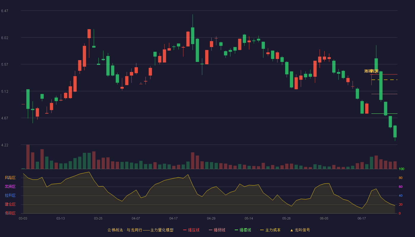415x237 pixels.
Task: Click the pink dashed icon beside 强弱线
Action: point(210,230)
